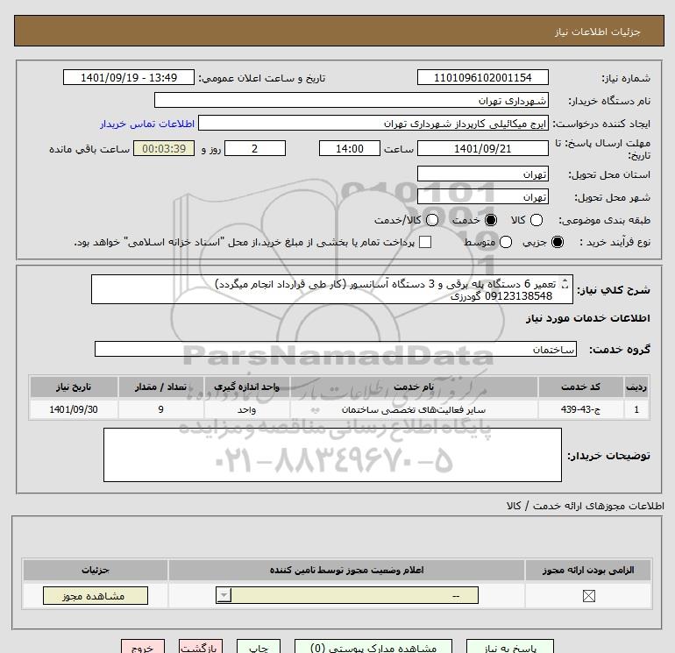Select the جزیی purchase type radio
Image resolution: width=675 pixels, height=653 pixels.
(x=557, y=242)
